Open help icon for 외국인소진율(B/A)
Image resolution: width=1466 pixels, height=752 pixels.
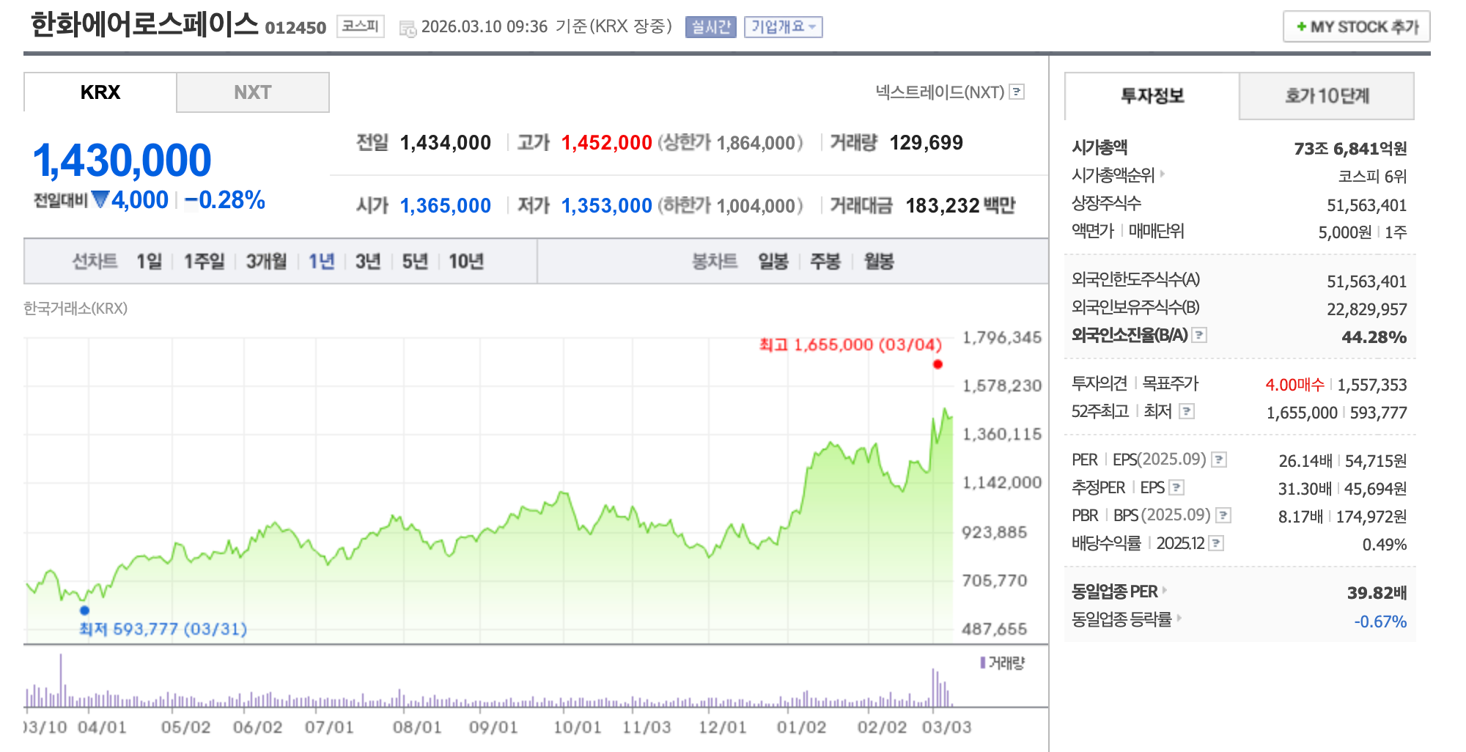click(x=1199, y=335)
